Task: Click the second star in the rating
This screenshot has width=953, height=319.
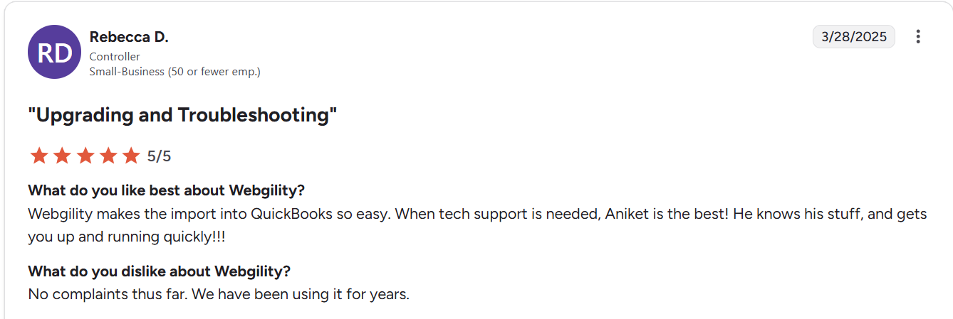Action: coord(62,156)
